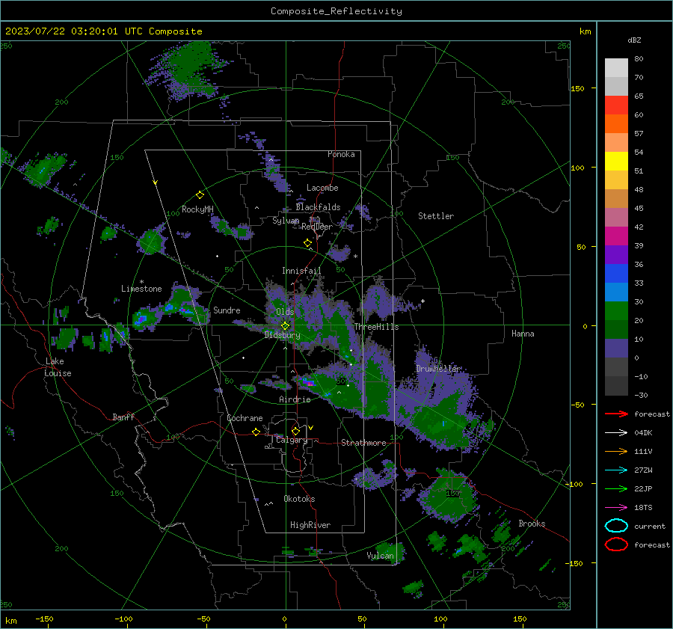Click the Sundre city label
The width and height of the screenshot is (673, 629).
coord(227,310)
